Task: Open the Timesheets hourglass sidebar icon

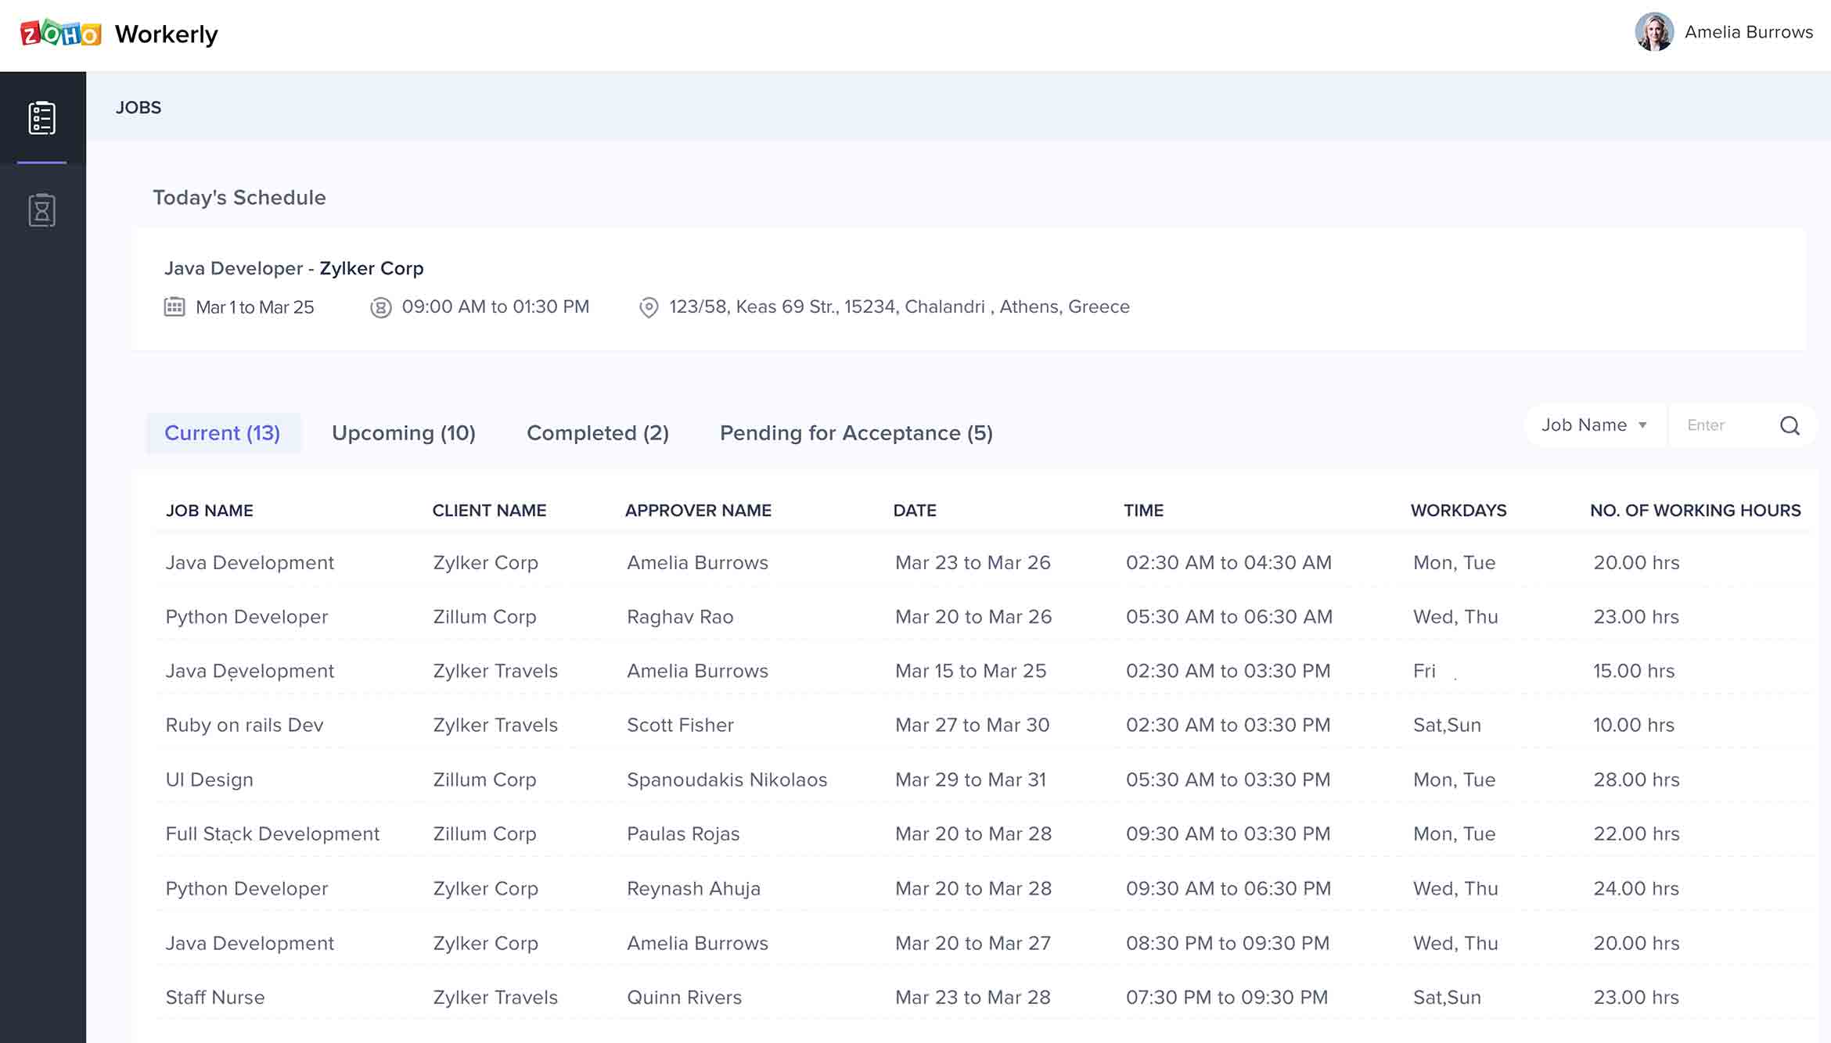Action: click(42, 210)
